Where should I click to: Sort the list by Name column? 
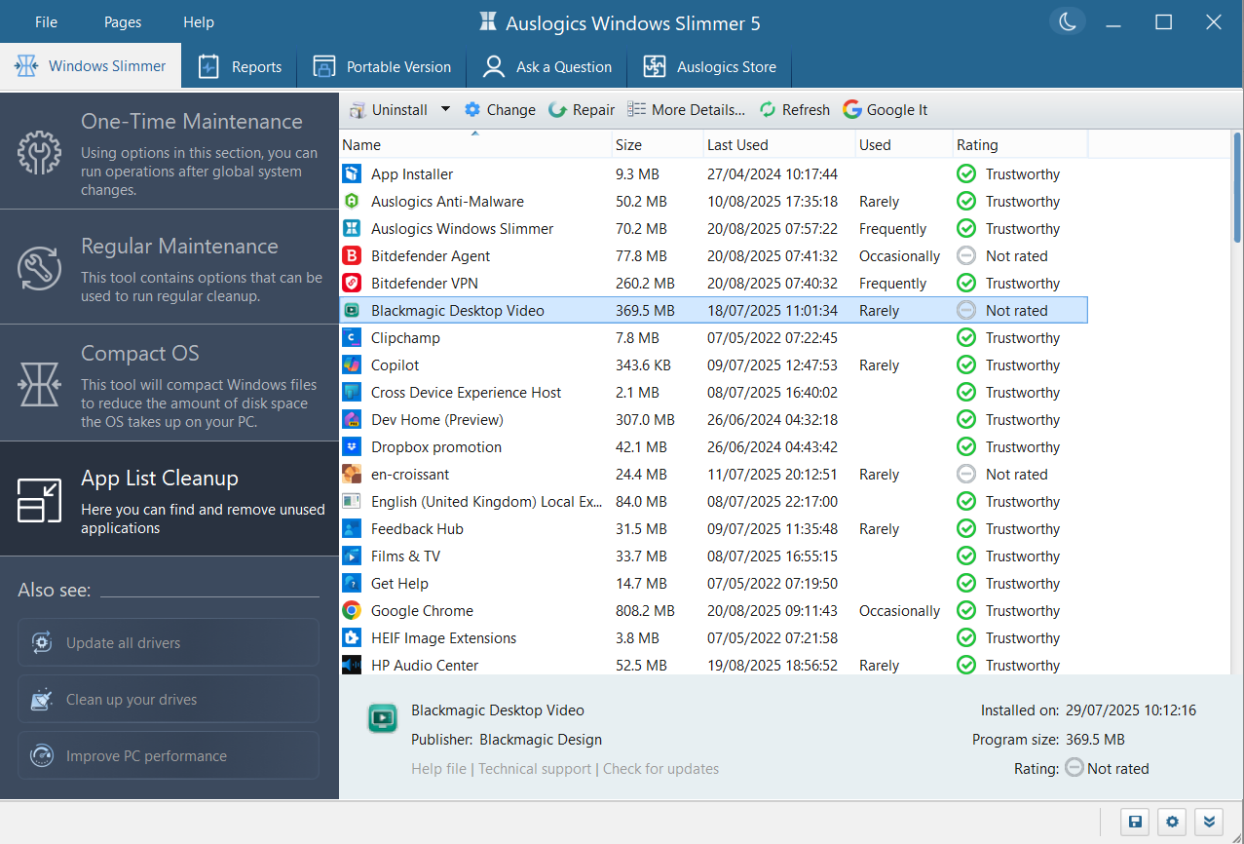pyautogui.click(x=474, y=145)
